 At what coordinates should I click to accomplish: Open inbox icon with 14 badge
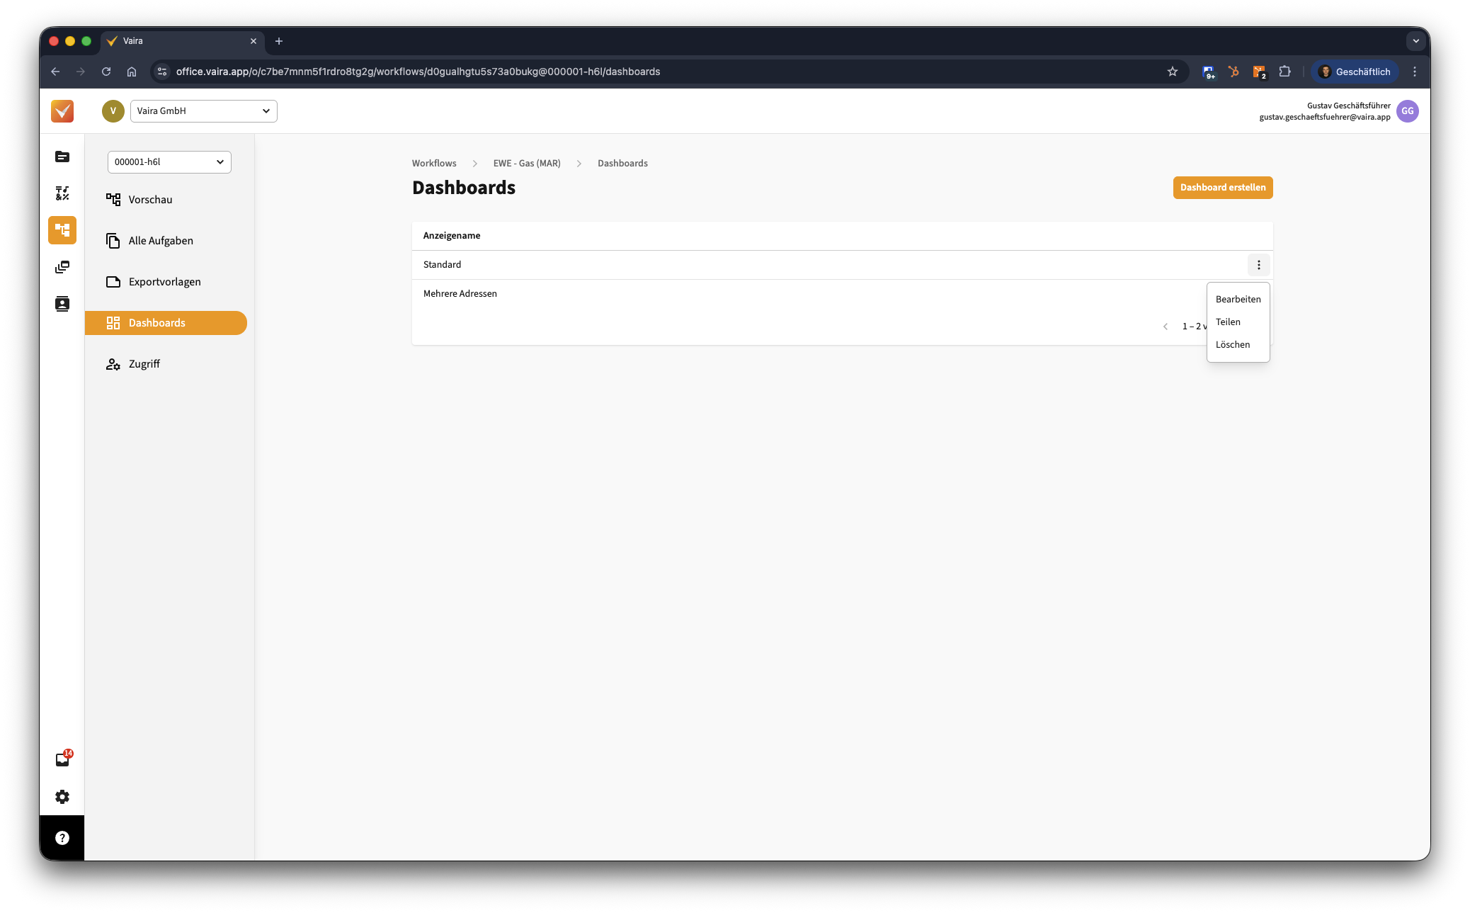62,760
